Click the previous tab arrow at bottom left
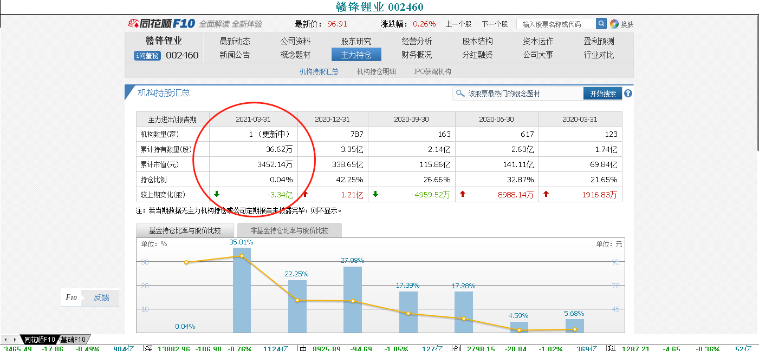The height and width of the screenshot is (351, 759). (6, 340)
